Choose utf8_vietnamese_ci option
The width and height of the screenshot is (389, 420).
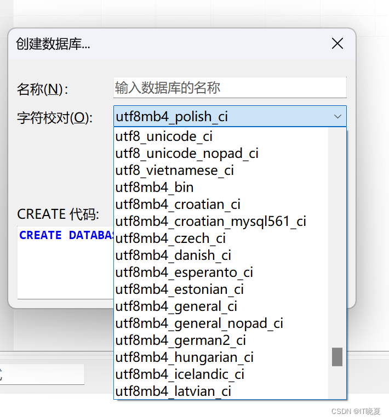pos(221,171)
